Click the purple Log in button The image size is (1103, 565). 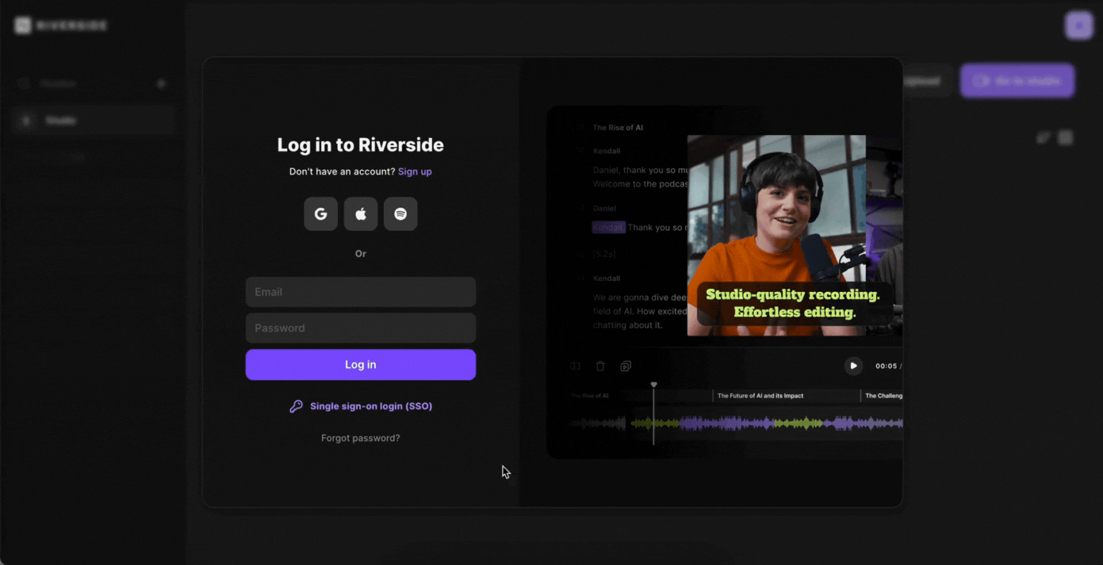(x=361, y=365)
